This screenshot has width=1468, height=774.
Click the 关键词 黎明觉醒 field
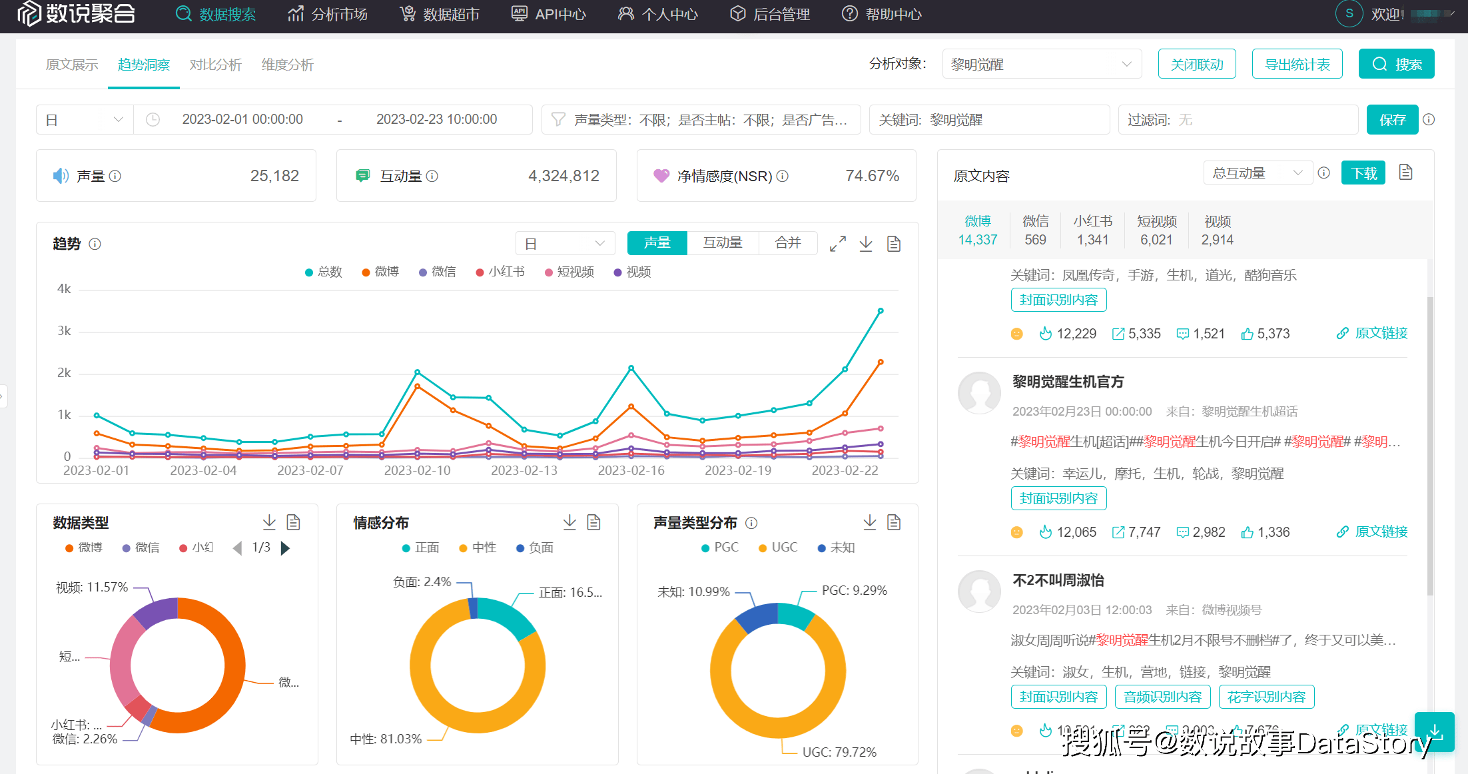click(989, 119)
